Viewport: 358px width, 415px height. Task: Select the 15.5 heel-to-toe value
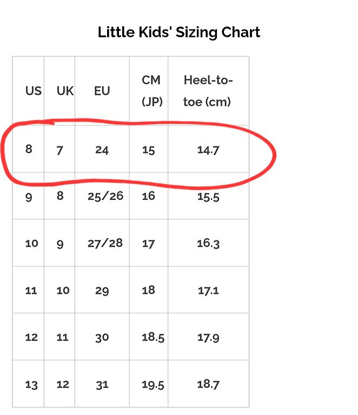(208, 197)
